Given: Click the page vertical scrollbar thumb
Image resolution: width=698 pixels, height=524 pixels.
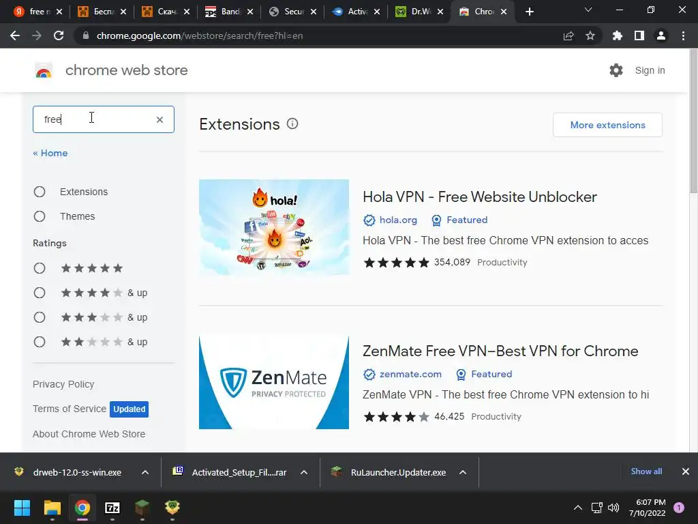Looking at the screenshot, I should point(693,120).
